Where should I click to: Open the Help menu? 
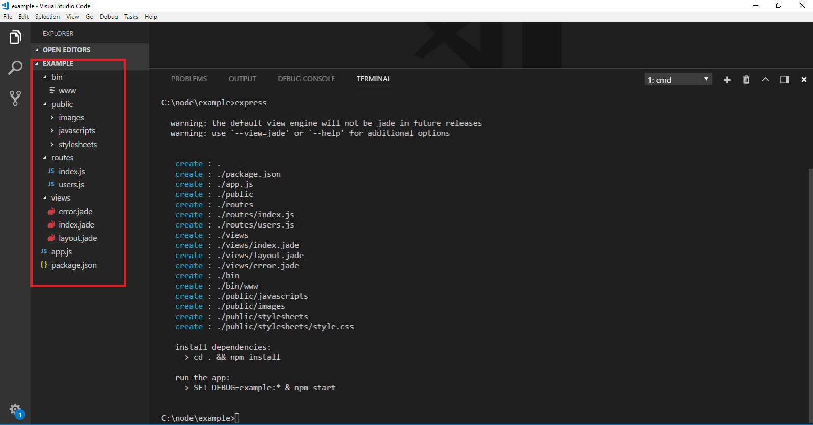pos(151,17)
